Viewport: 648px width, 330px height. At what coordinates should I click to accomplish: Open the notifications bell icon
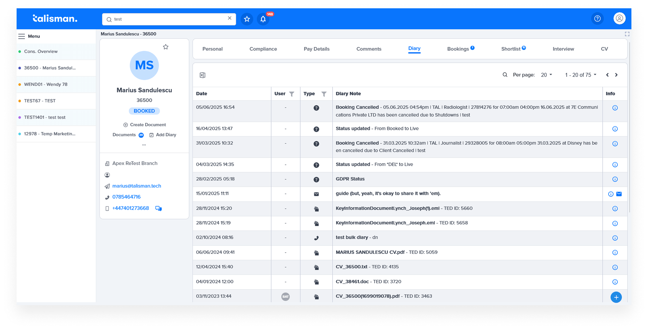[263, 19]
